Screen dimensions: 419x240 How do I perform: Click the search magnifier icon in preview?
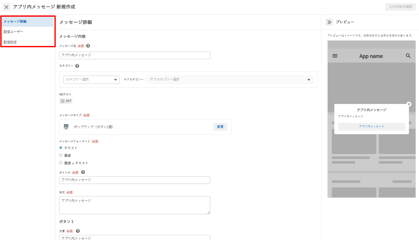(408, 56)
